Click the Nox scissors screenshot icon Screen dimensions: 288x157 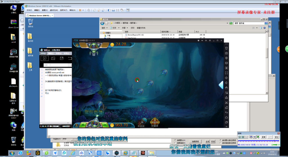coord(226,103)
